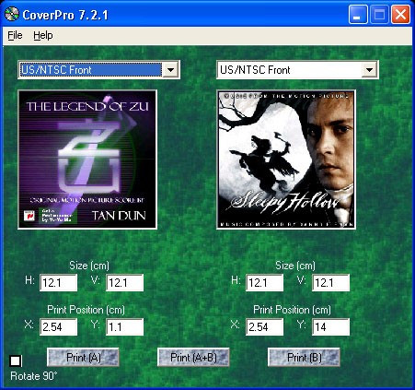Image resolution: width=415 pixels, height=390 pixels.
Task: Click the Print (A+B) button
Action: (193, 357)
